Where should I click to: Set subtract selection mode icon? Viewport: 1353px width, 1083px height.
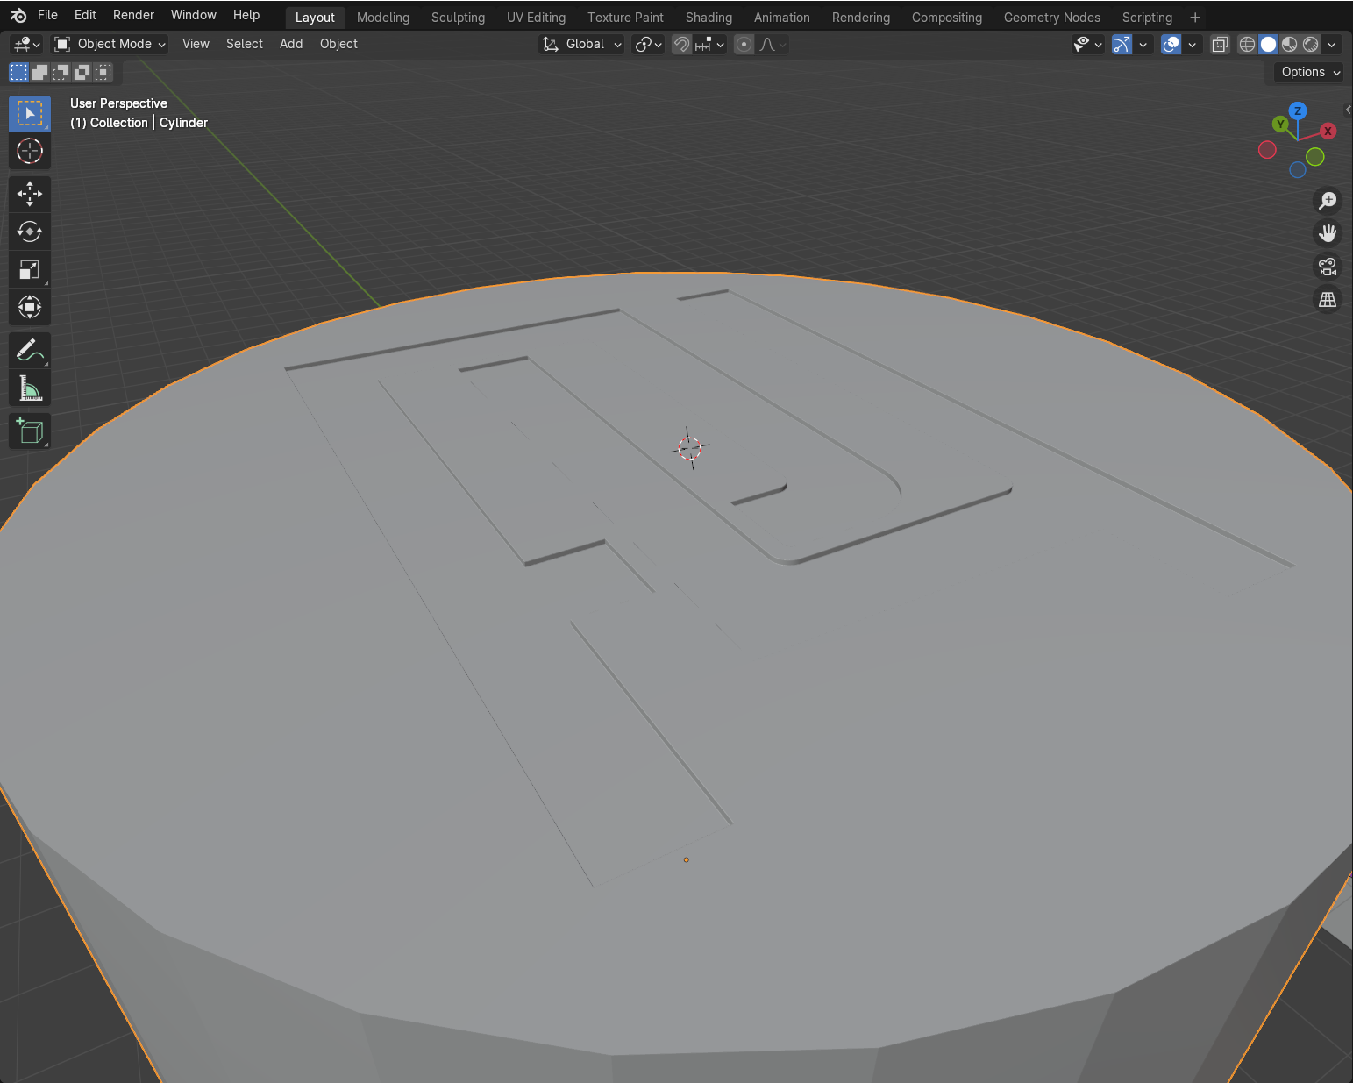coord(61,72)
